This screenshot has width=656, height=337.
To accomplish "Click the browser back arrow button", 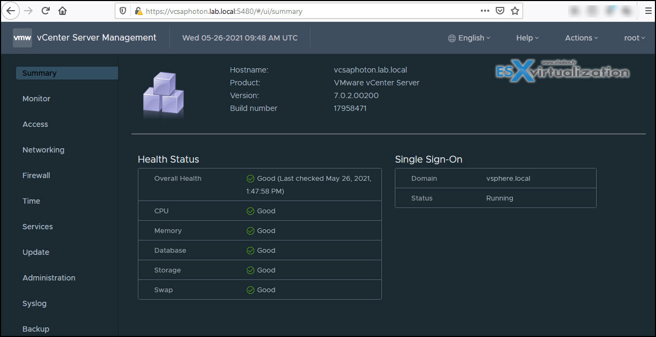I will point(11,11).
